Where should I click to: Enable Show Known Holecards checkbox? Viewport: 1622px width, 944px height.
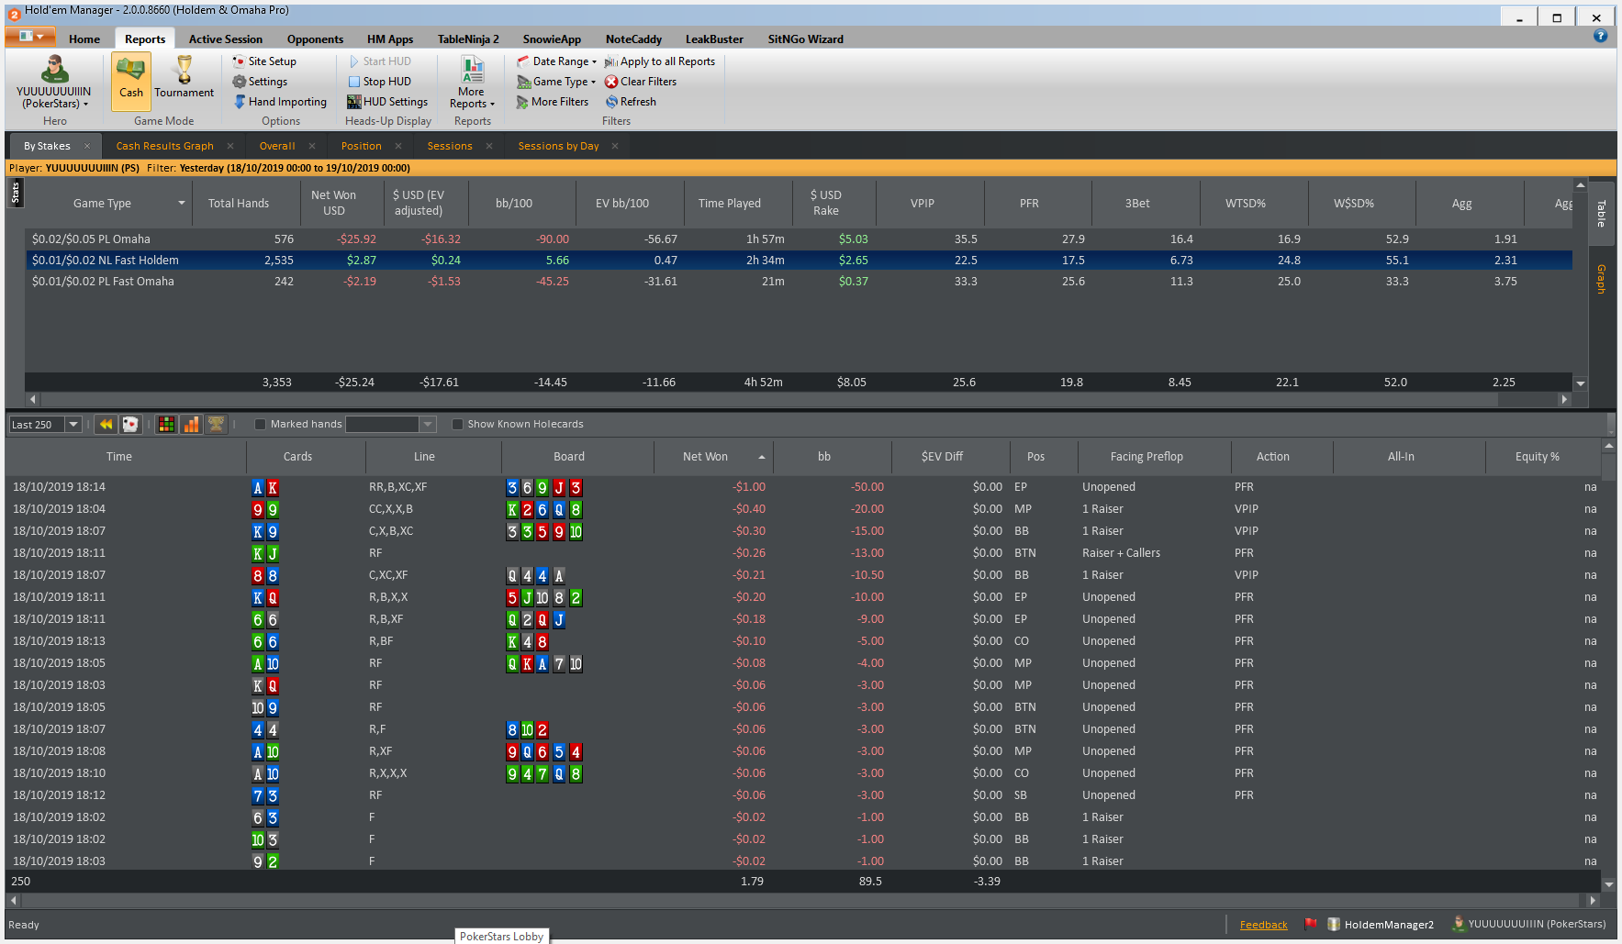pos(457,424)
